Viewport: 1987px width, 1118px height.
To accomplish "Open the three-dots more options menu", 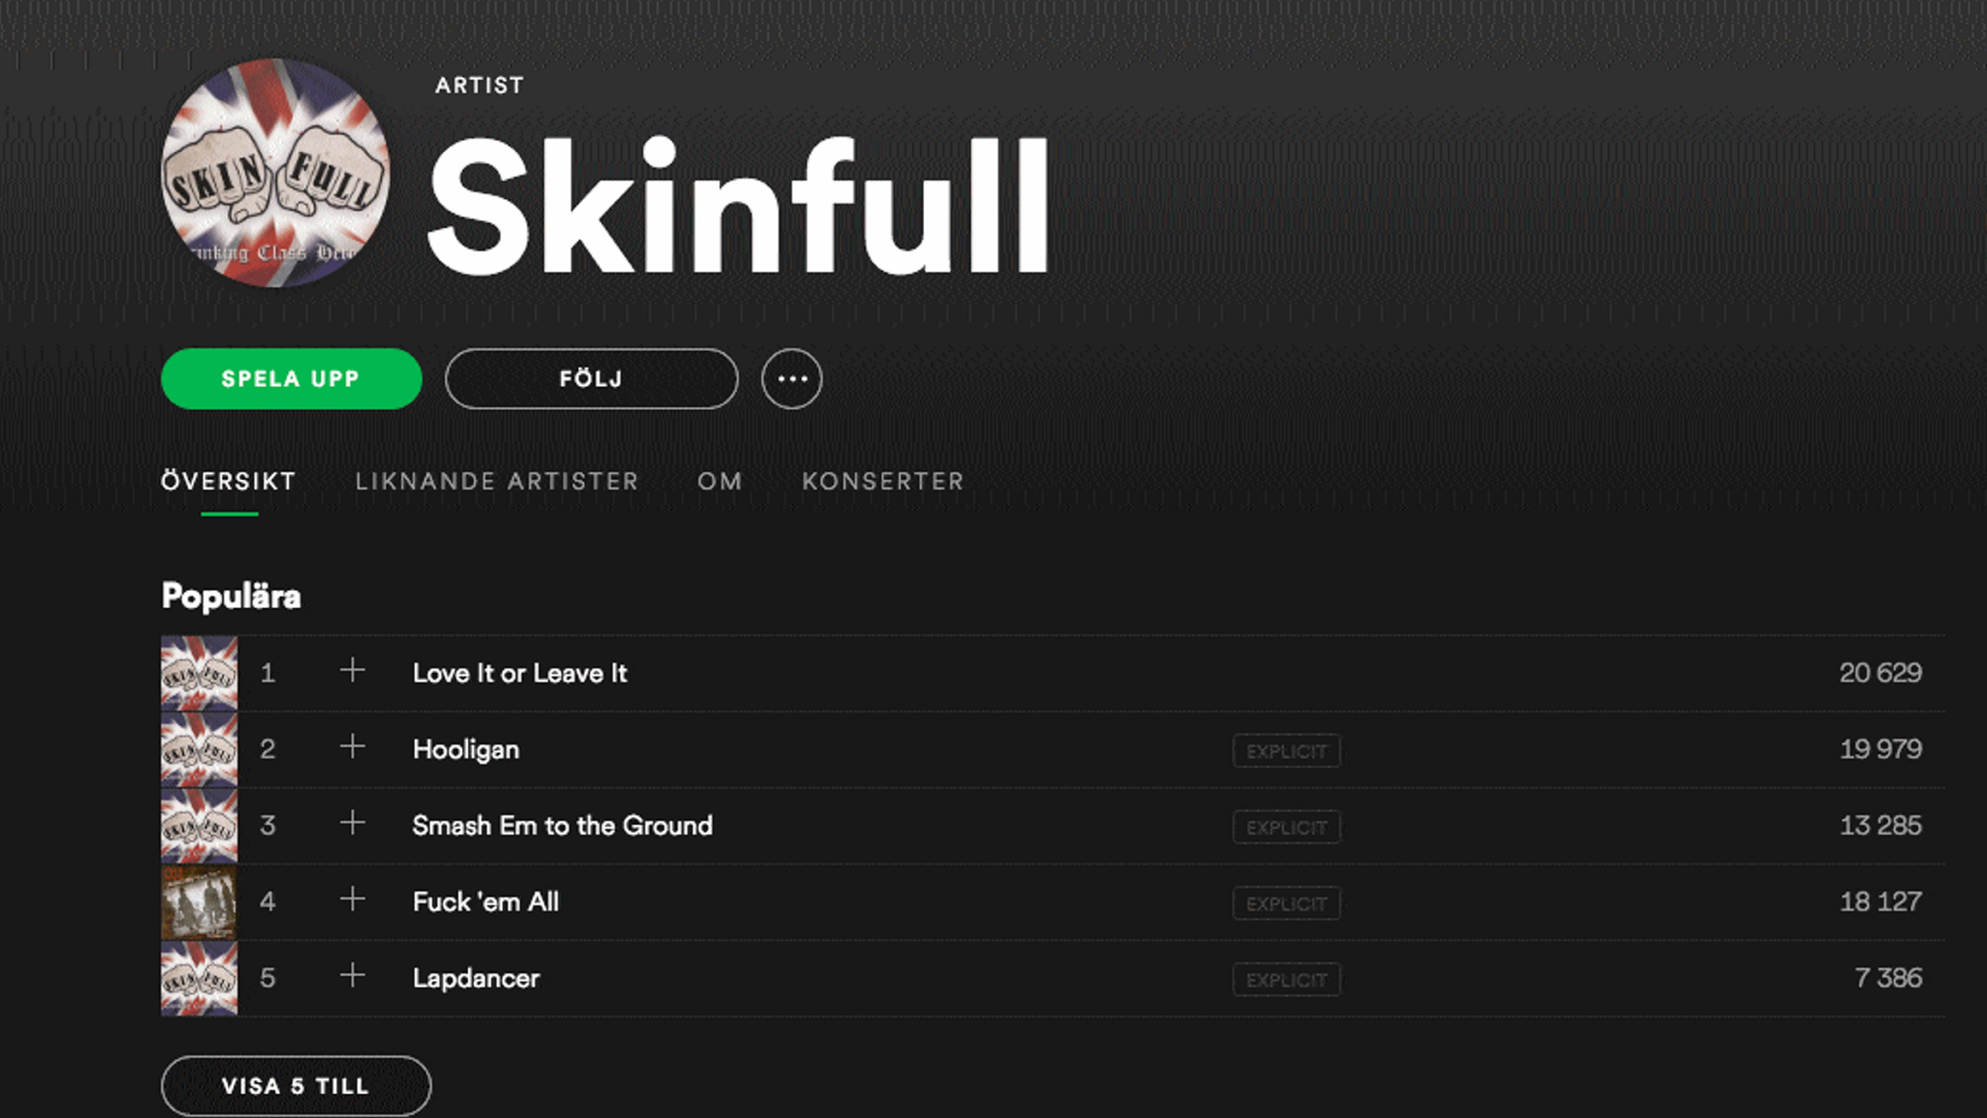I will (x=791, y=379).
